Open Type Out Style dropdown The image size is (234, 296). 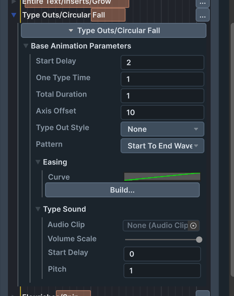click(x=162, y=129)
